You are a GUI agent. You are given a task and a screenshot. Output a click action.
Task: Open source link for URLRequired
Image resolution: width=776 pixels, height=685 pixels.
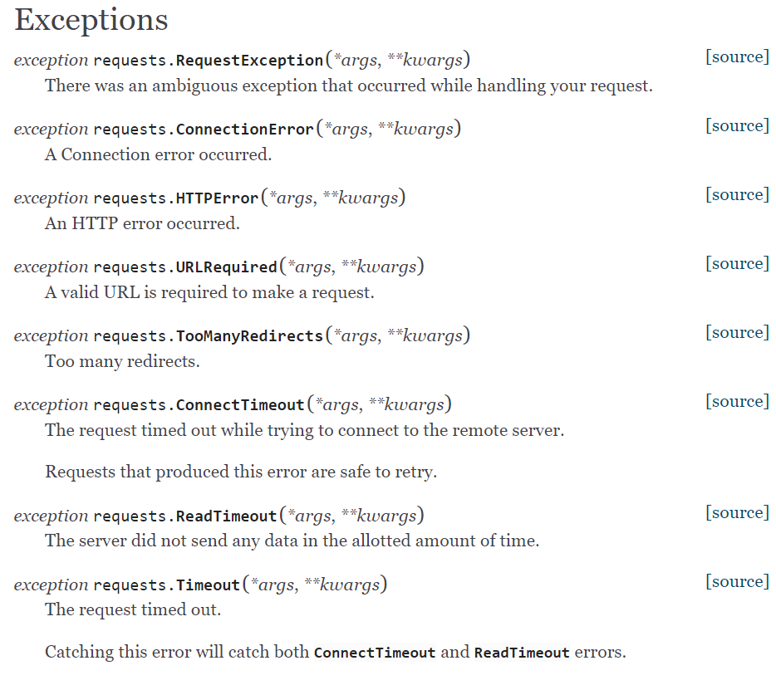click(738, 263)
